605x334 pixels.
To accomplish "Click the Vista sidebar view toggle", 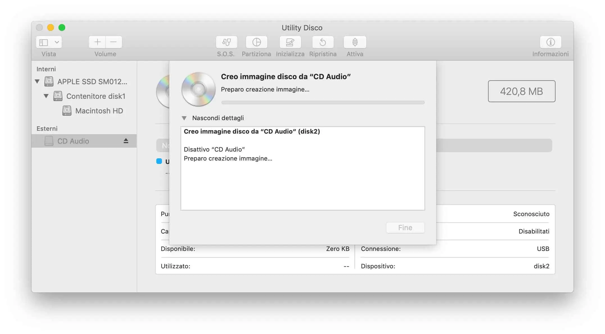I will [44, 42].
